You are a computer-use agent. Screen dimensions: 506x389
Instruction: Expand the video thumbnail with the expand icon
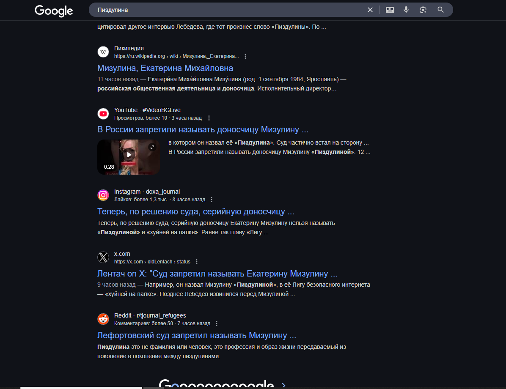tap(152, 147)
